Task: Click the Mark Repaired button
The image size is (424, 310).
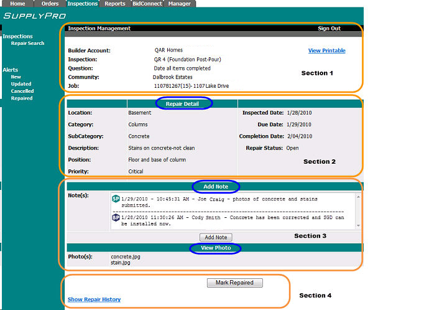Action: (x=234, y=283)
